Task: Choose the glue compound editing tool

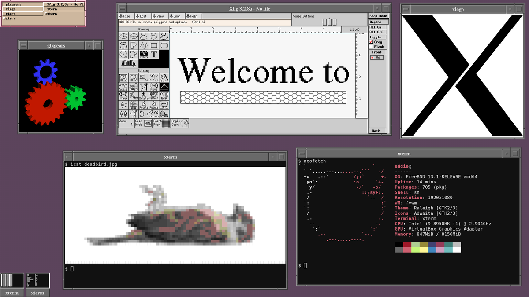Action: pos(123,77)
